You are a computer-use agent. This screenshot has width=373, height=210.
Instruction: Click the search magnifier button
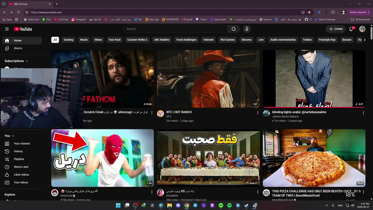point(234,29)
